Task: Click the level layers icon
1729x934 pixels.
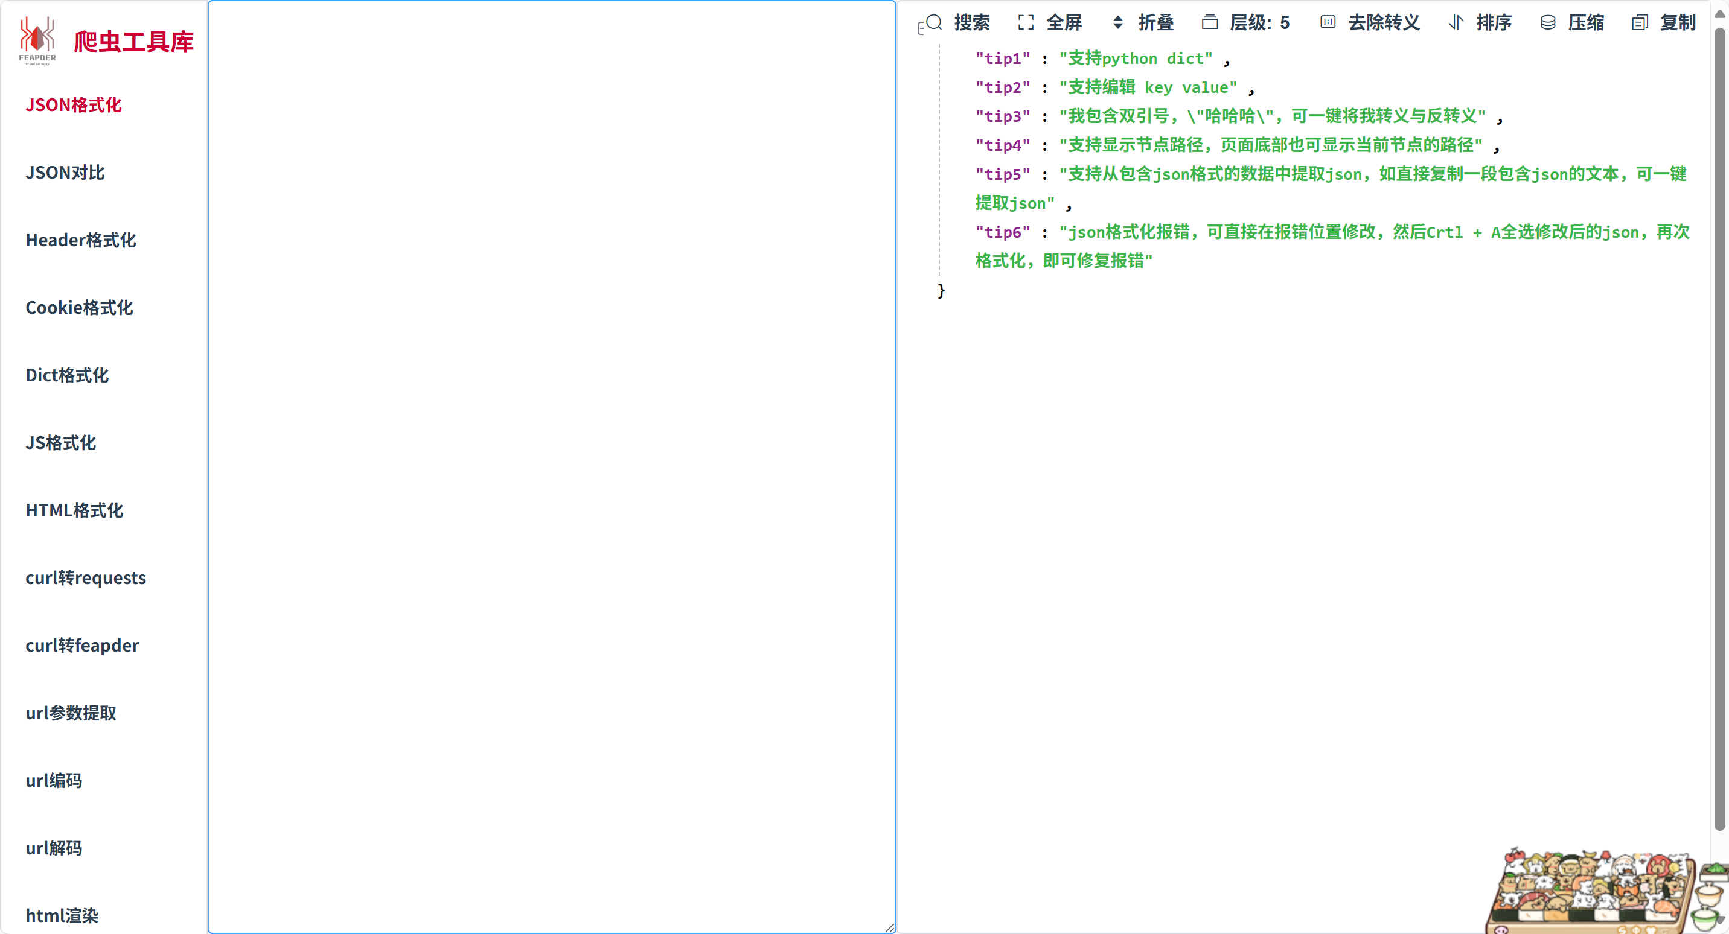Action: [1209, 22]
